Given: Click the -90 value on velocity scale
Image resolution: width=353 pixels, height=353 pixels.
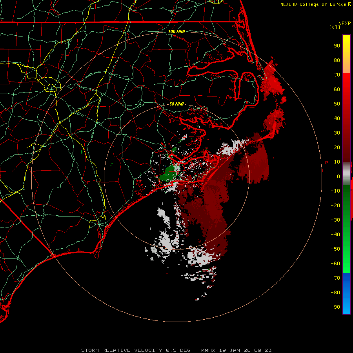Looking at the screenshot, I should click(335, 307).
